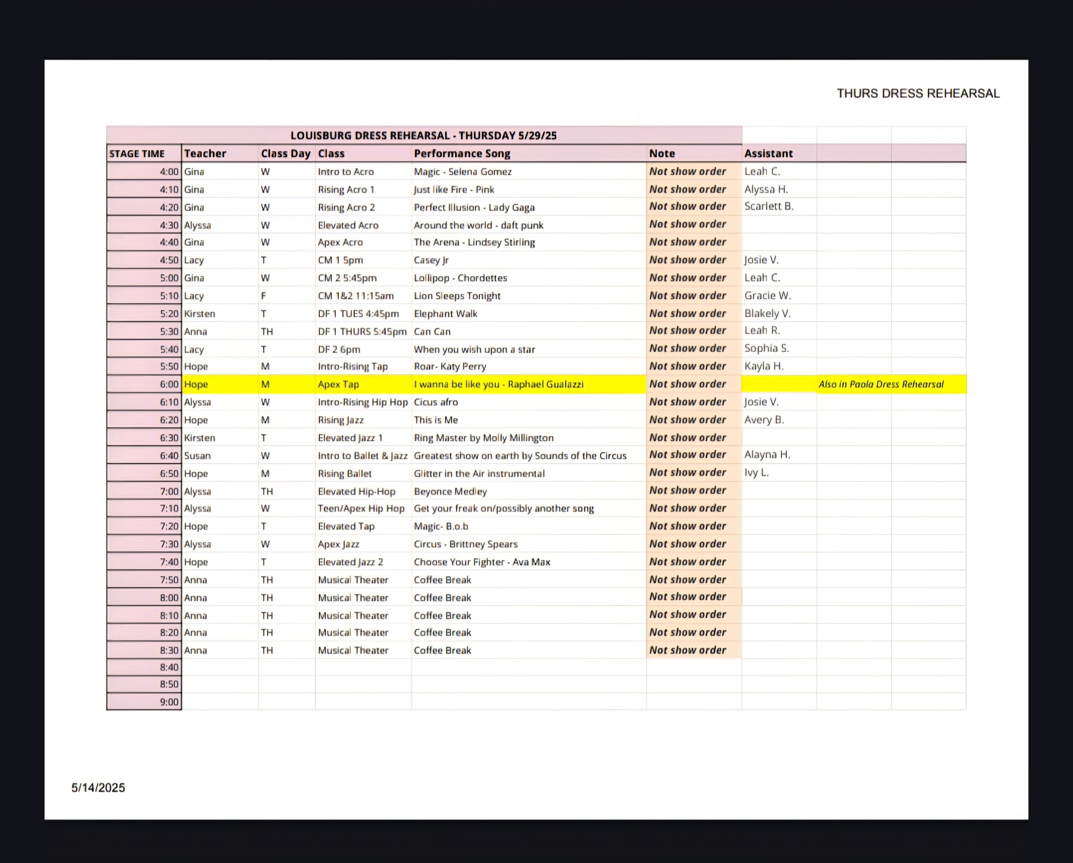Click assistant Ivy L. cell
Viewport: 1073px width, 863px height.
[x=779, y=473]
